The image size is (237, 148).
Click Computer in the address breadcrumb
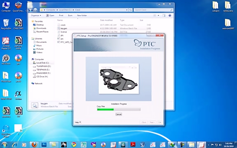pos(51,10)
